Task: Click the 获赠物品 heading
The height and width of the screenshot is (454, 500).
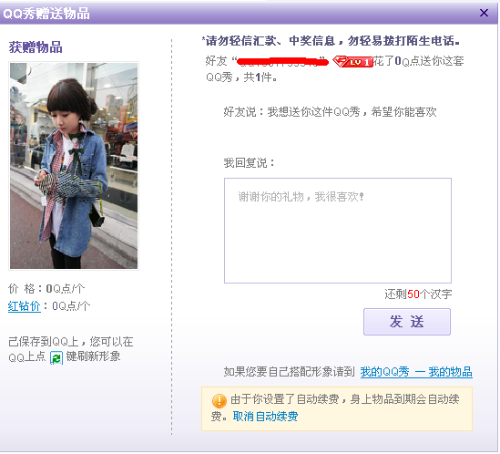Action: click(x=36, y=47)
